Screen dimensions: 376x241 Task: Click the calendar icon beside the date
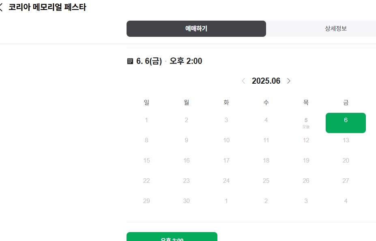[x=130, y=61]
